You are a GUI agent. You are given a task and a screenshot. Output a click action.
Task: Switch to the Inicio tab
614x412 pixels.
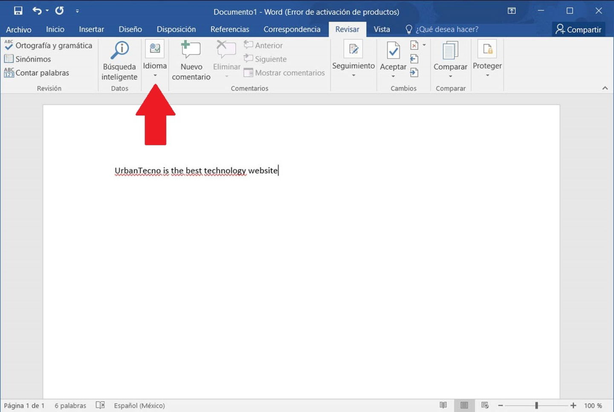coord(55,29)
